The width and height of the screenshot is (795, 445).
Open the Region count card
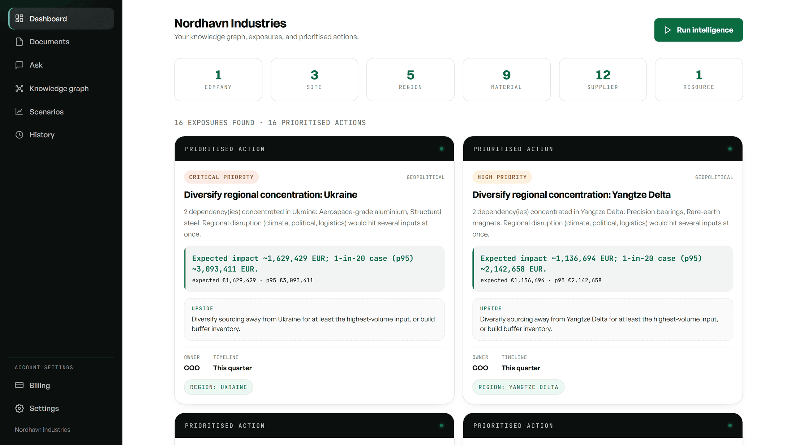pos(411,80)
